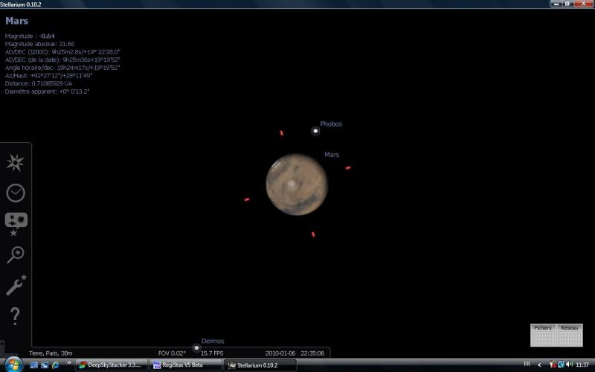
Task: Click the 22:35:06 time in status bar
Action: point(312,353)
